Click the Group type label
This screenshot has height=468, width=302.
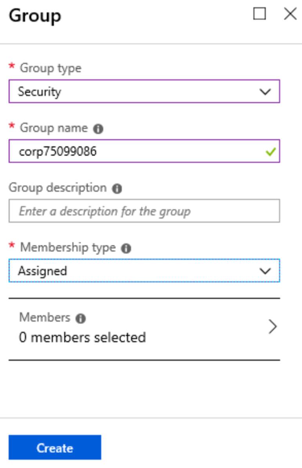[x=51, y=68]
